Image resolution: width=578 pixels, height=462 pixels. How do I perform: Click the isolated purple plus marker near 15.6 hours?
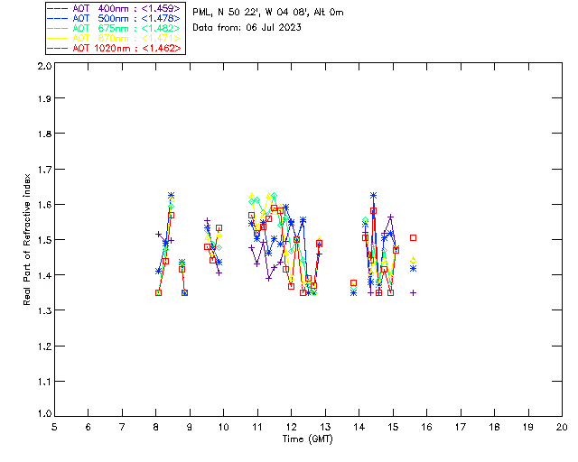point(414,293)
